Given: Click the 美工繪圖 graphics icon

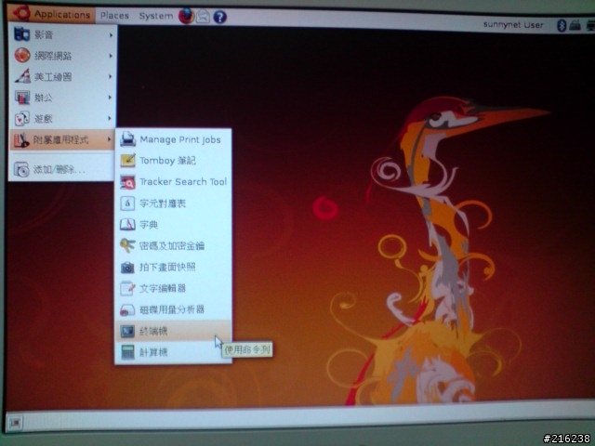Looking at the screenshot, I should [22, 76].
